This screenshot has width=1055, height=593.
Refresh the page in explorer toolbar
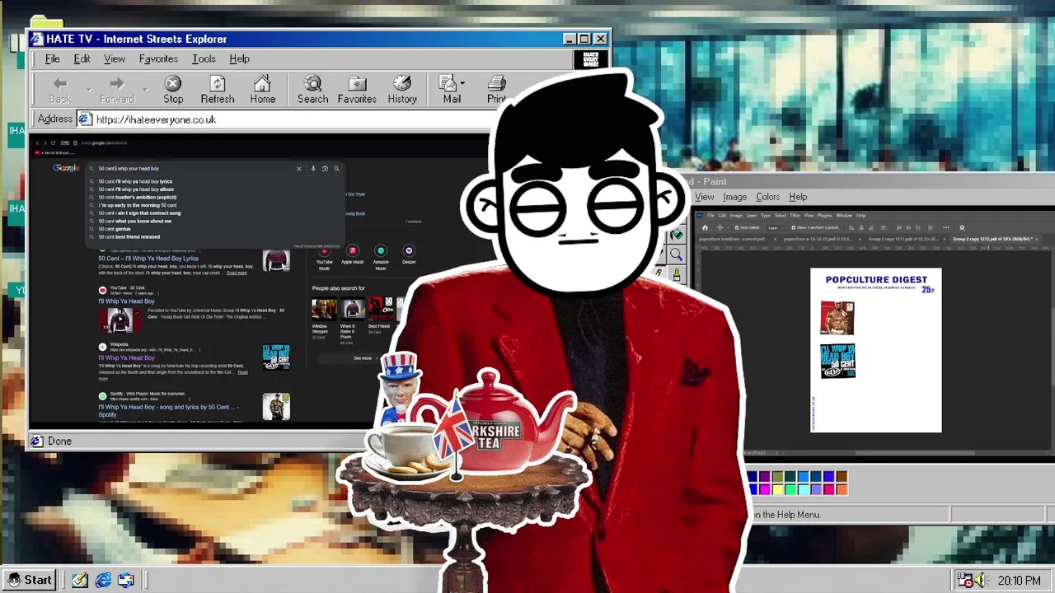tap(218, 90)
